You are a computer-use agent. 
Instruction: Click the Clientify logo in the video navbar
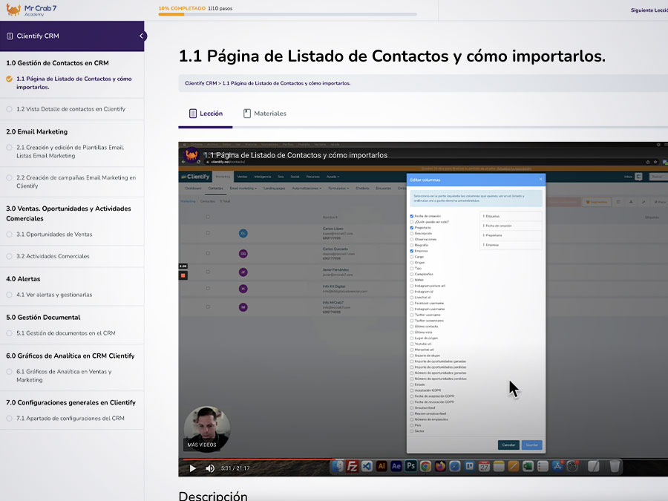198,176
